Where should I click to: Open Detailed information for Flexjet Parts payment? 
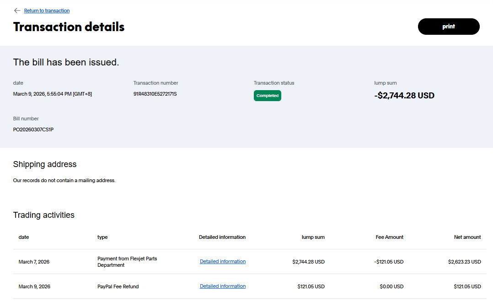[x=222, y=262]
